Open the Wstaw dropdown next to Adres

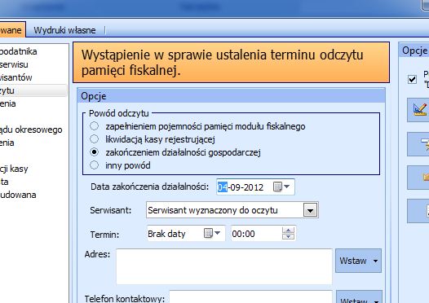coord(358,261)
